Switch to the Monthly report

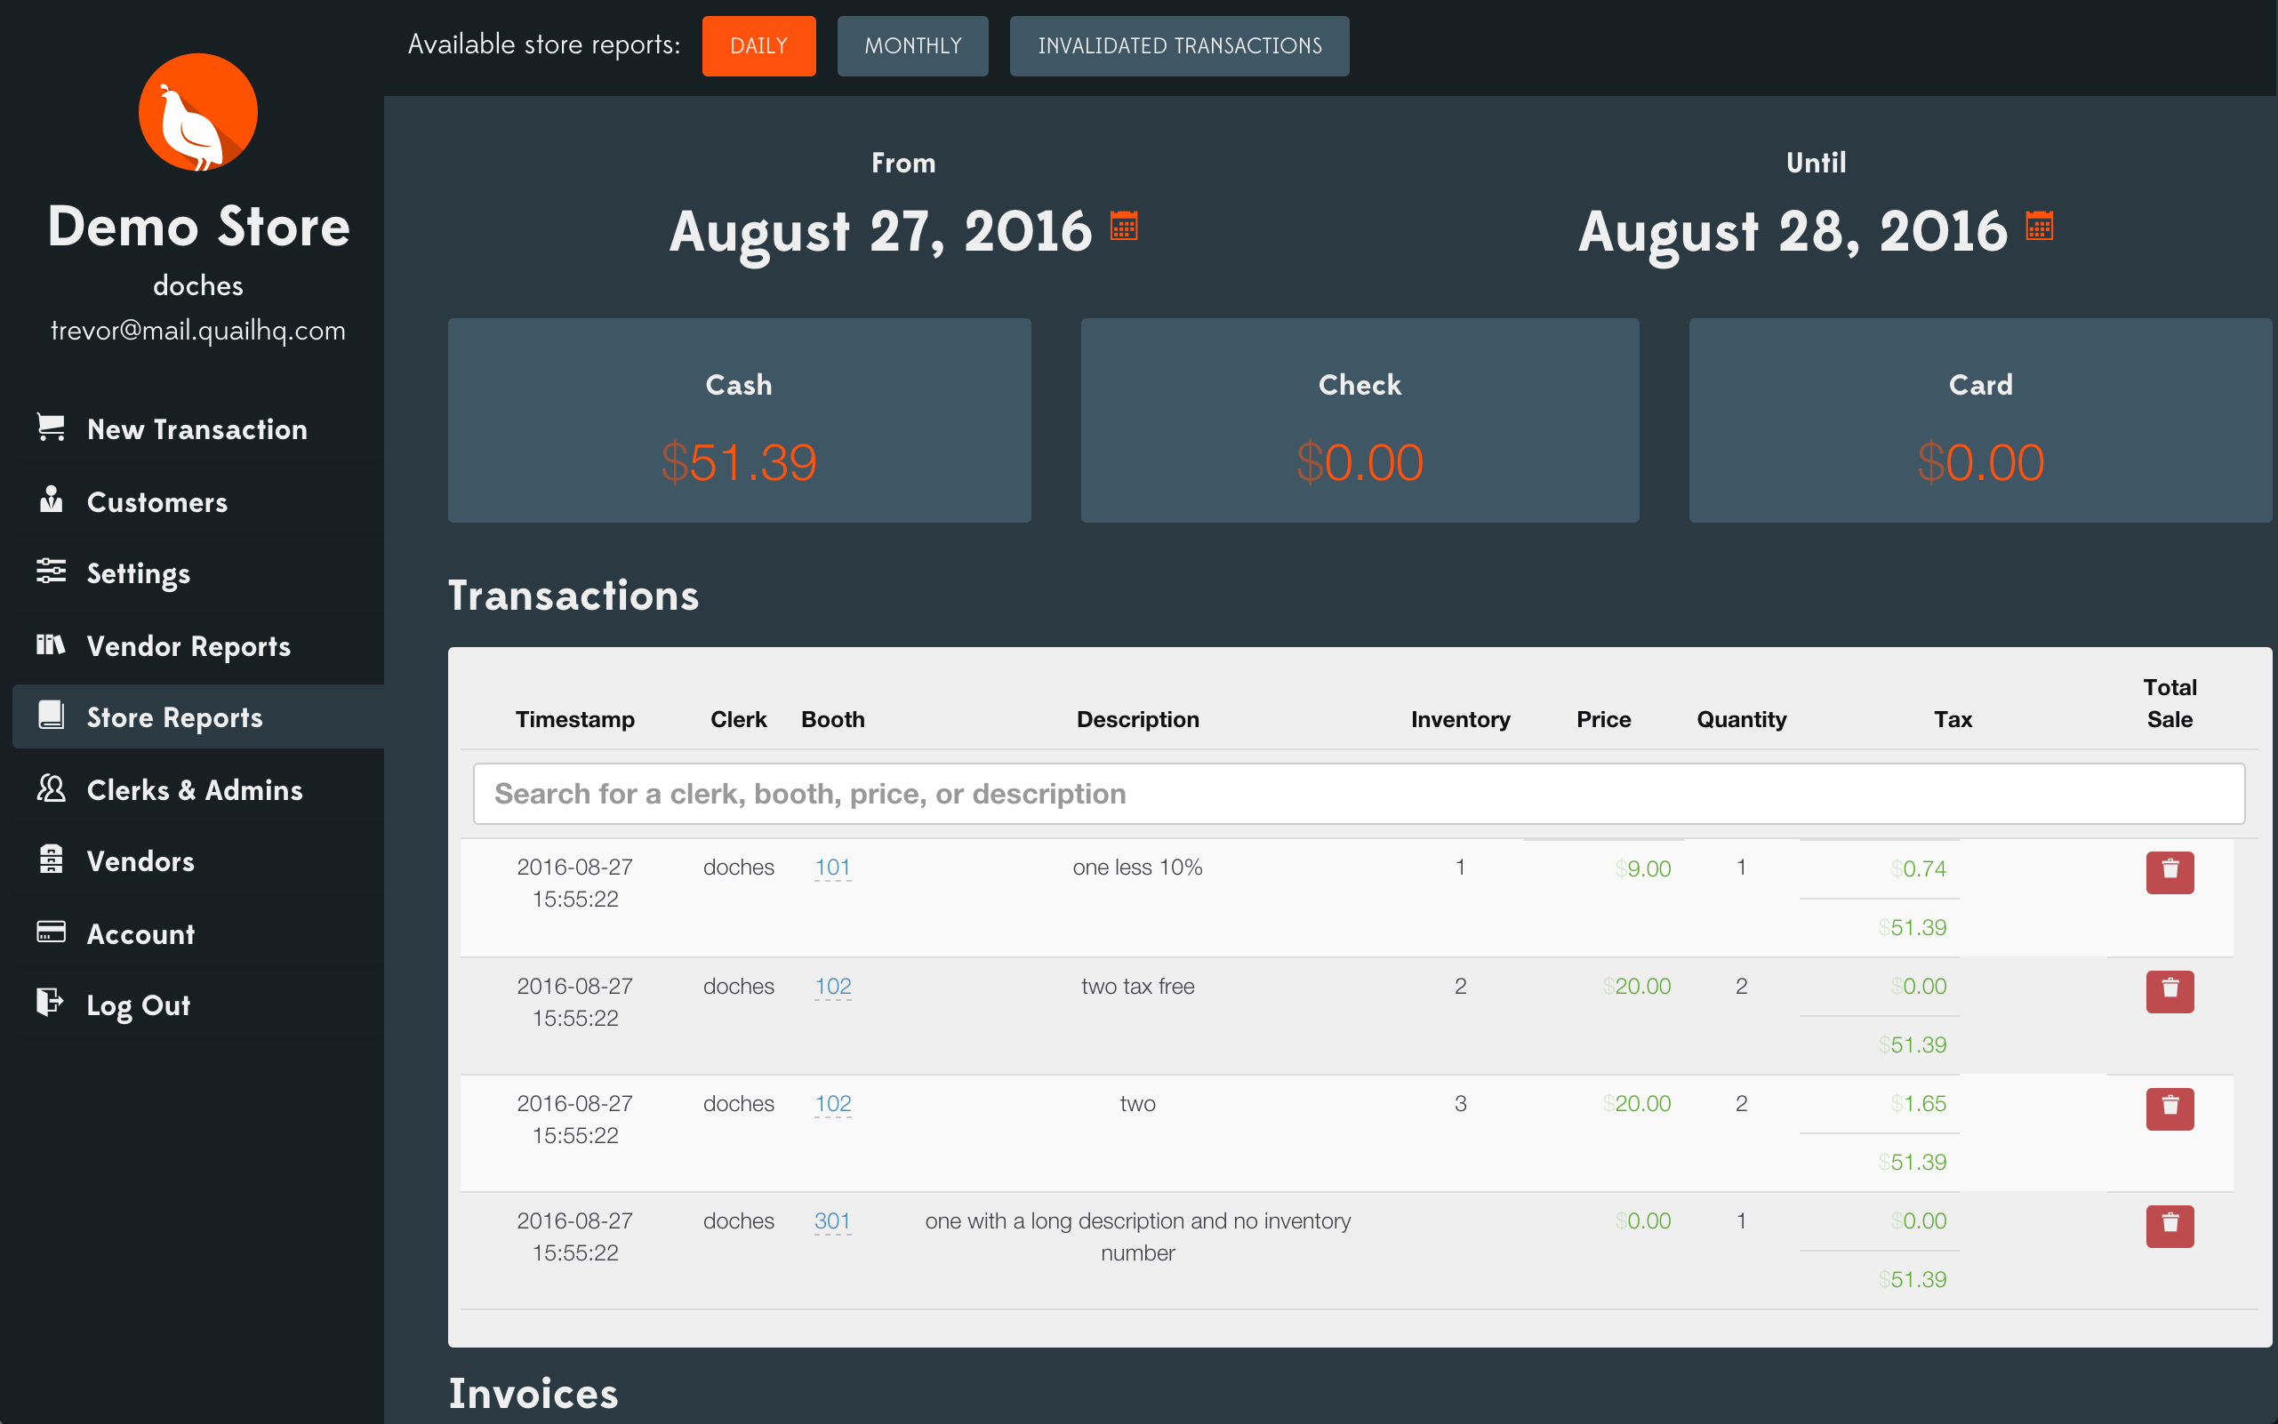coord(912,45)
